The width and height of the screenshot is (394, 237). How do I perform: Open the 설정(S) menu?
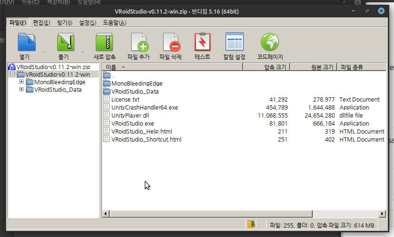point(87,23)
